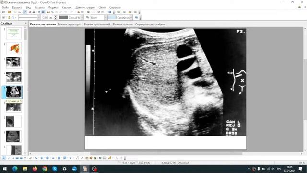Click the Cut scissors icon

pos(48,12)
